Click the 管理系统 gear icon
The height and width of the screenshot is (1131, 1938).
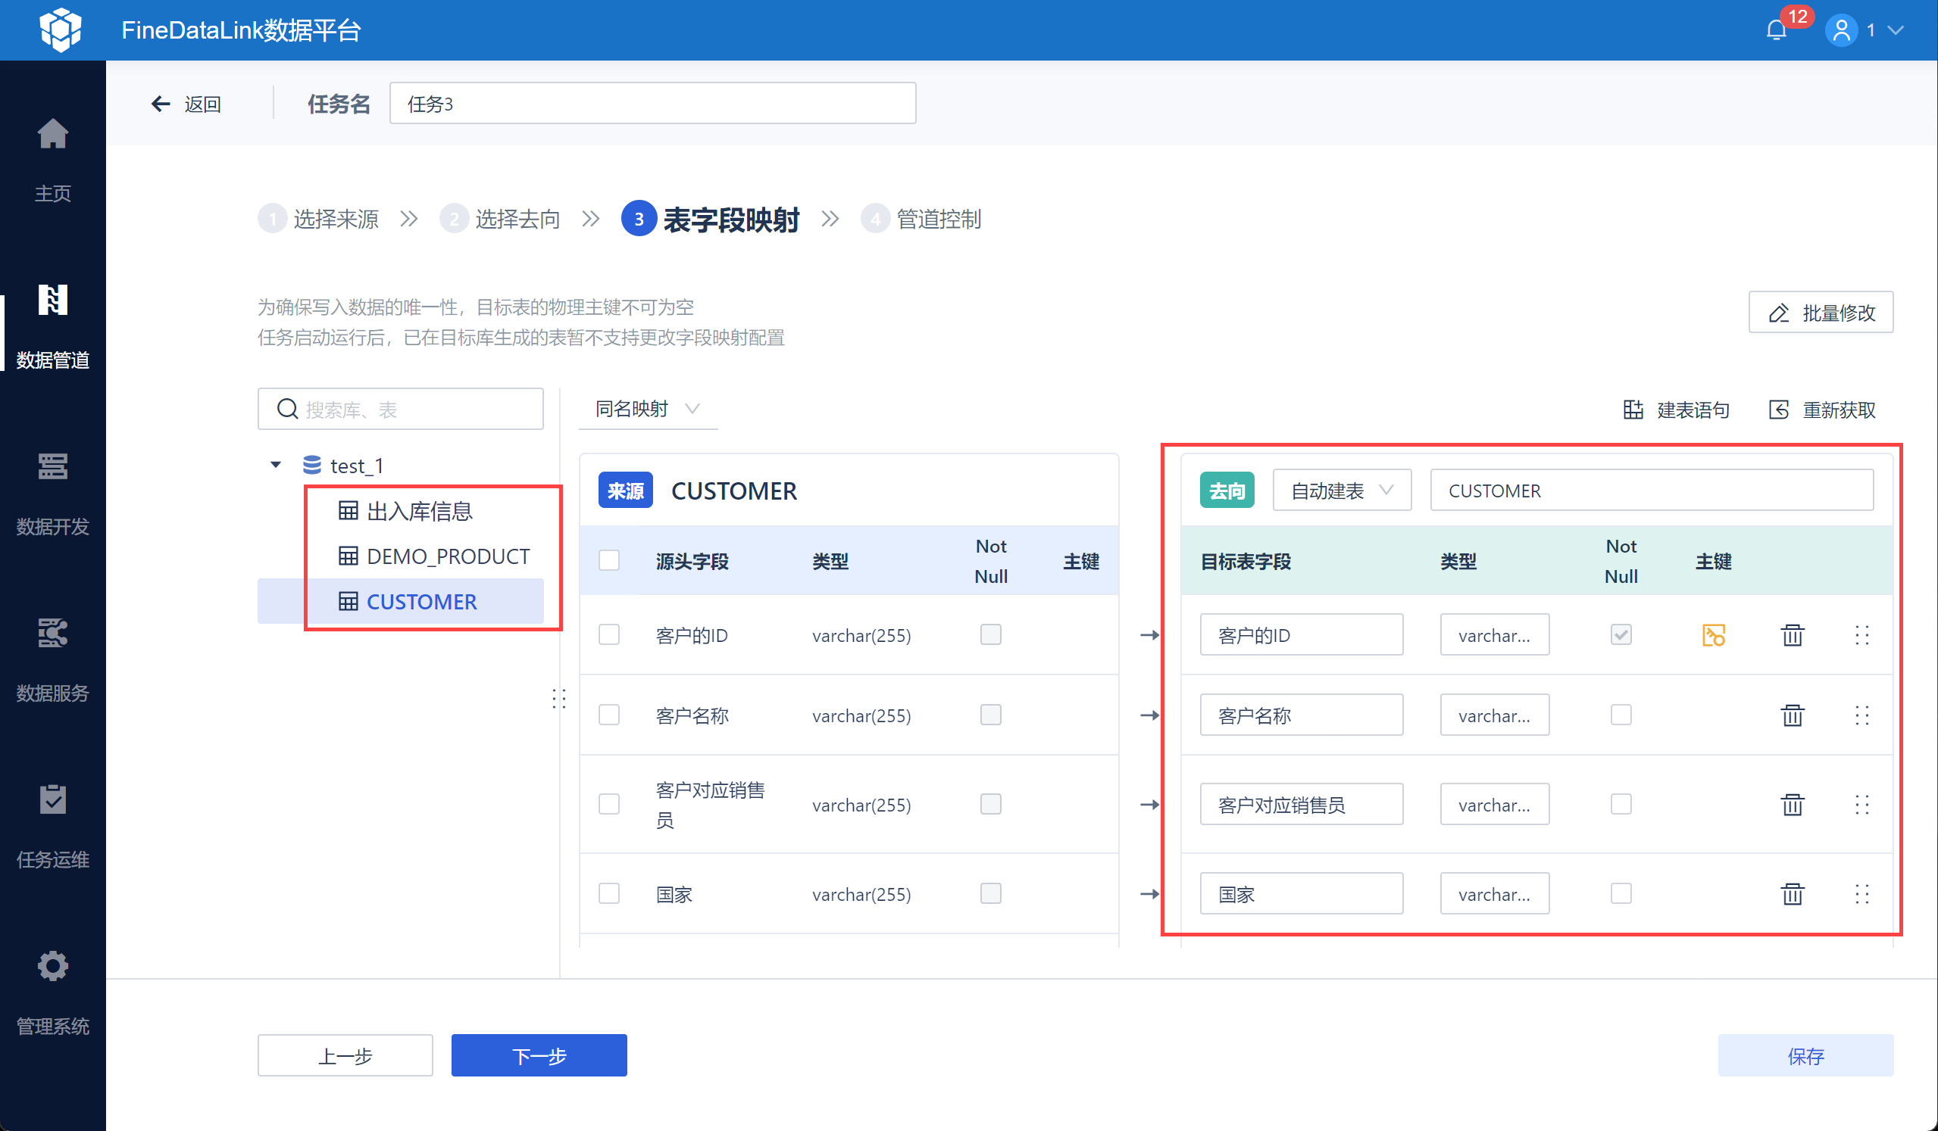coord(52,966)
